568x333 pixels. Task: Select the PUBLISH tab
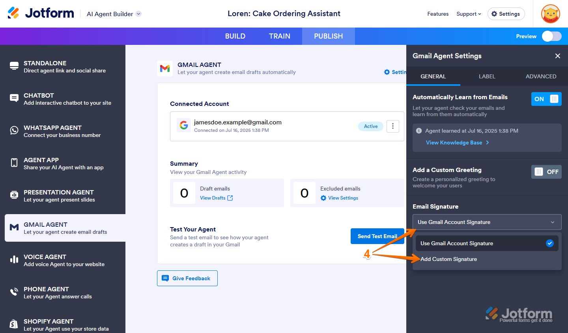click(329, 36)
